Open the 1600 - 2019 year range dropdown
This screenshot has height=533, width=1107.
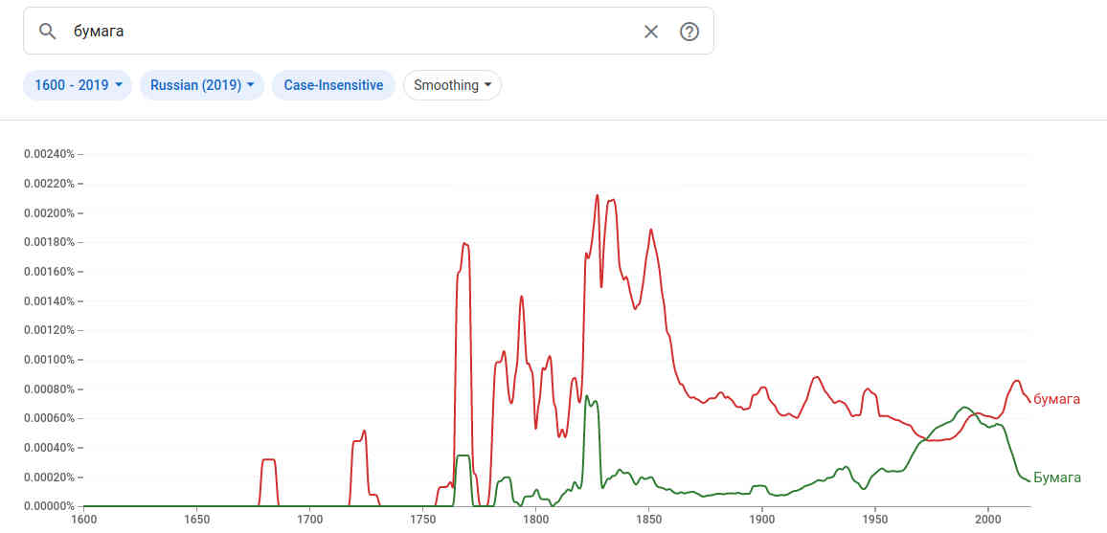78,85
